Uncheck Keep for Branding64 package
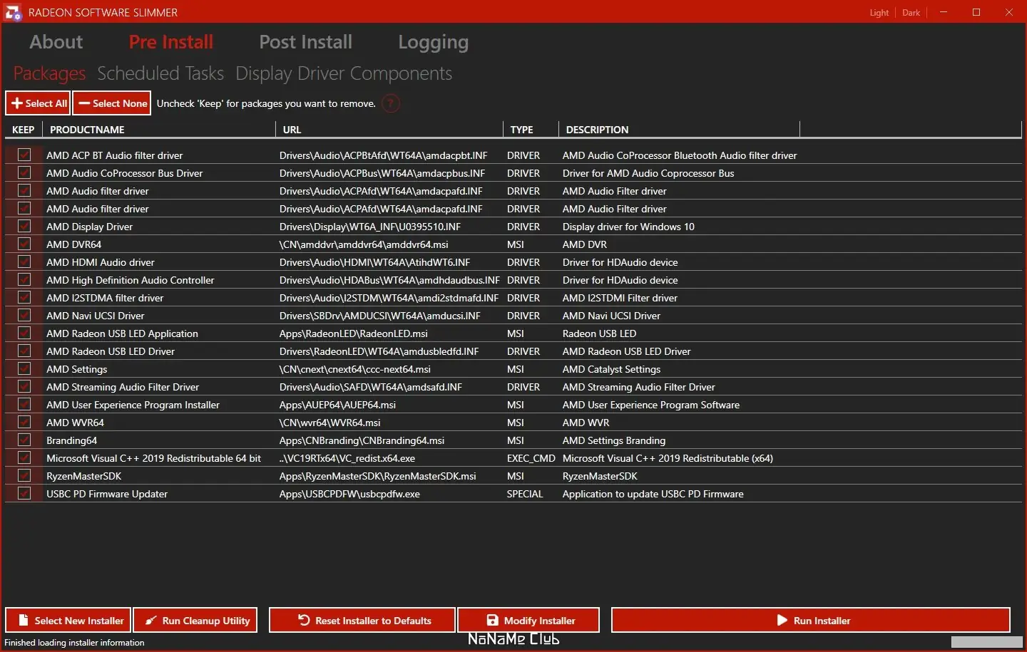 [24, 440]
